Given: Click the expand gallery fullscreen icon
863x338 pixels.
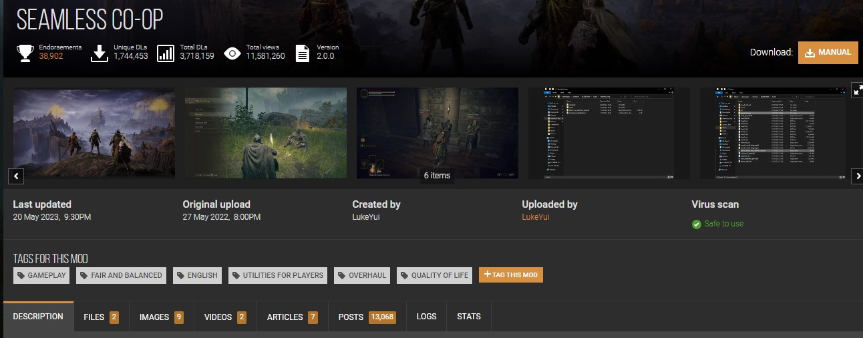Looking at the screenshot, I should pyautogui.click(x=858, y=90).
